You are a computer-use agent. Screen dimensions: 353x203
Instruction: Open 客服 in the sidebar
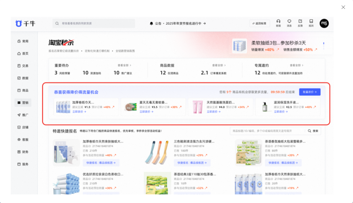tap(23, 139)
